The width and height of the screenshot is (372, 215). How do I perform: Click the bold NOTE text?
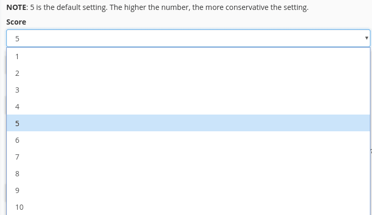click(x=17, y=7)
